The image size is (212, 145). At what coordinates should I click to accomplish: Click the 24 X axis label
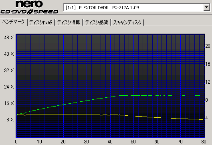pos(9,87)
